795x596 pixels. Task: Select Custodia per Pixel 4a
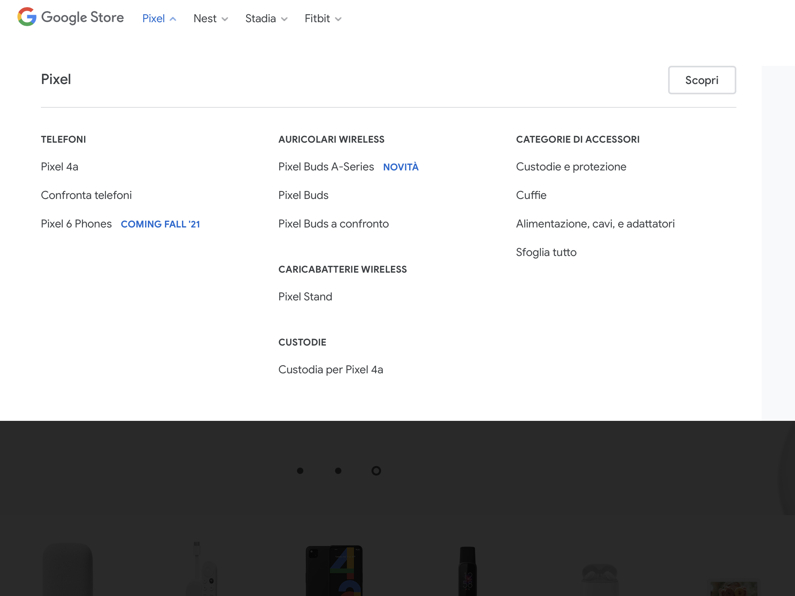[x=331, y=370]
